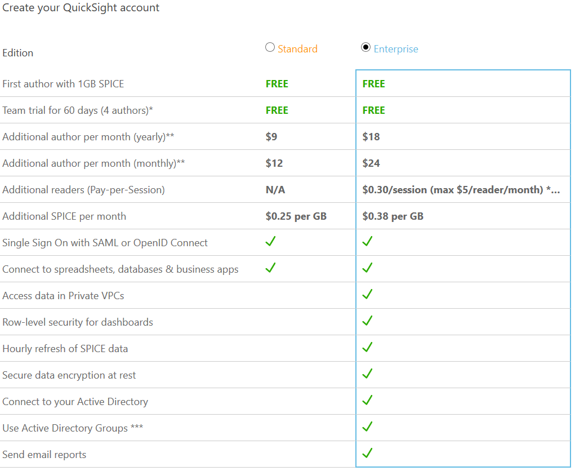Click the '$0.25 per GB' Standard price

click(296, 216)
